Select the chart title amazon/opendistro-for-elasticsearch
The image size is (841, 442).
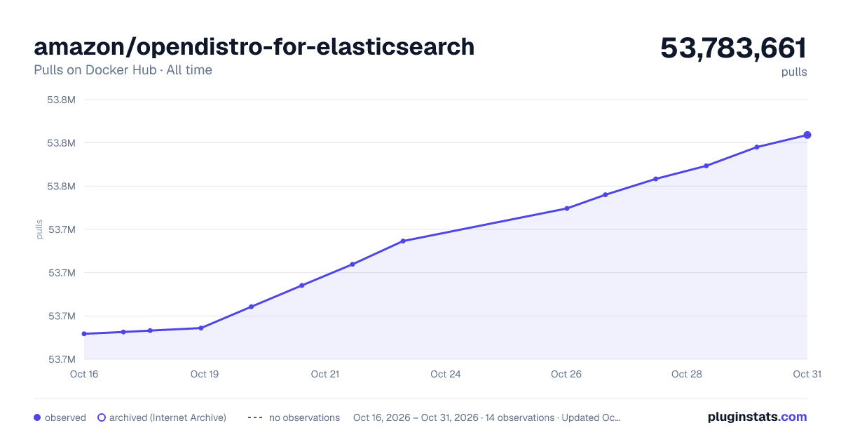[x=254, y=46]
